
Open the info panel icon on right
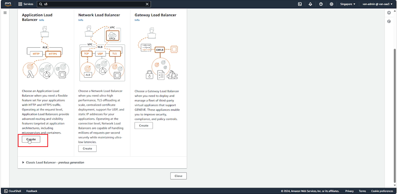click(x=389, y=13)
